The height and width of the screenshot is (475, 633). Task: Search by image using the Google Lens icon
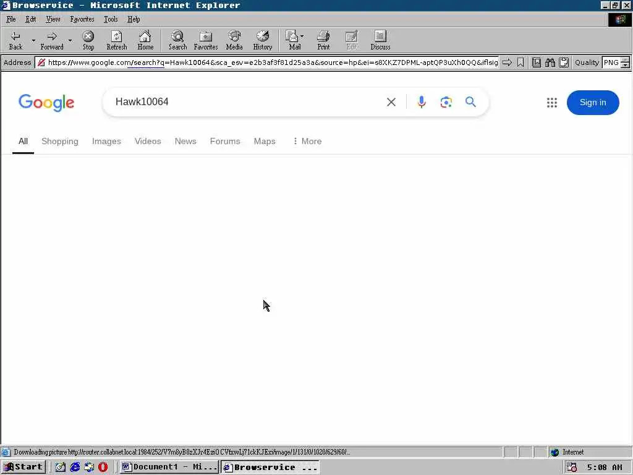pyautogui.click(x=446, y=102)
